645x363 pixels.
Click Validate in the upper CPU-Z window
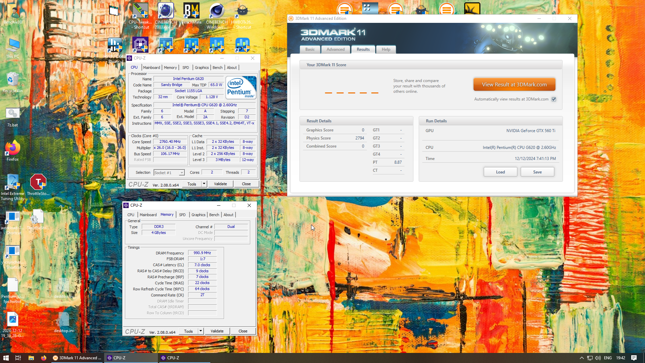point(220,184)
